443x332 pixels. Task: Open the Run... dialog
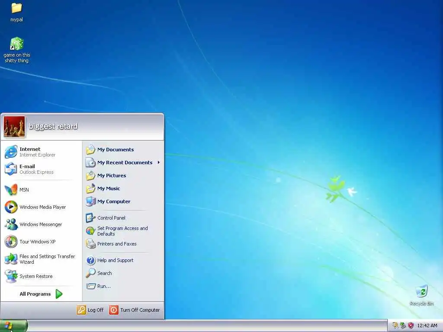click(123, 286)
